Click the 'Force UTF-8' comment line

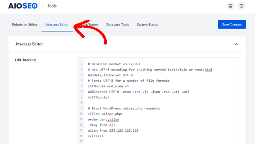click(x=129, y=81)
